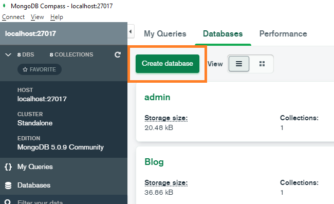Viewport: 334px width, 204px height.
Task: Click the Standalone cluster value
Action: 35,123
